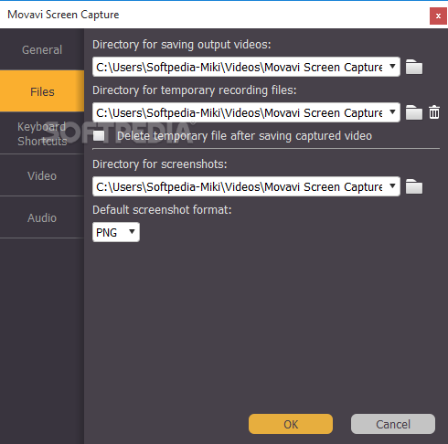Click label 'Default screenshot format:'
This screenshot has width=448, height=444.
(162, 210)
